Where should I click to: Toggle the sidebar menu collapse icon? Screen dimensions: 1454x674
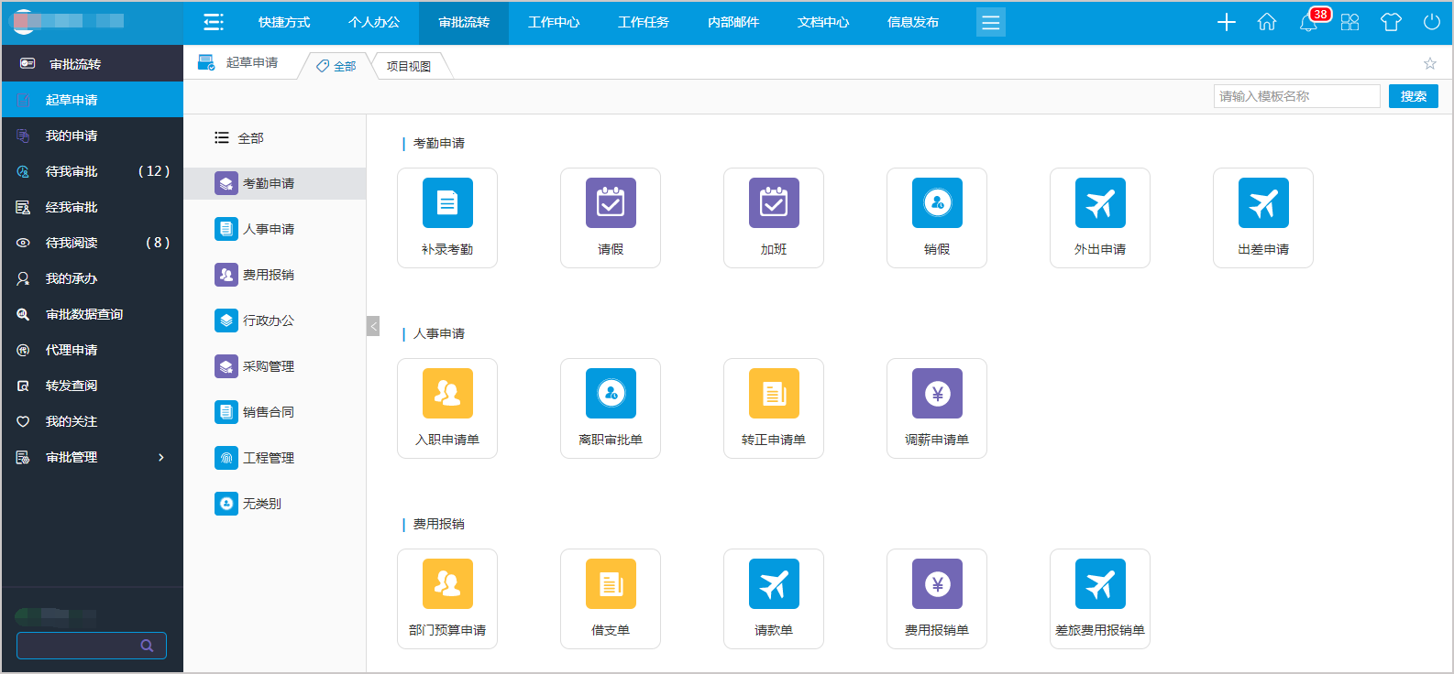214,22
